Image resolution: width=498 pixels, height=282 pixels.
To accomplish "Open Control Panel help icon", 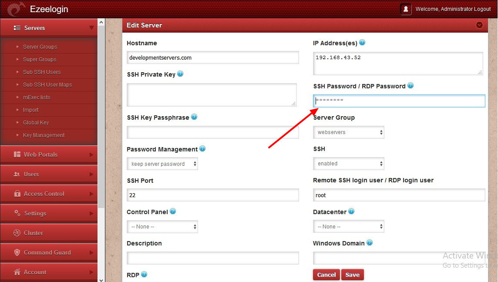I will pos(173,211).
